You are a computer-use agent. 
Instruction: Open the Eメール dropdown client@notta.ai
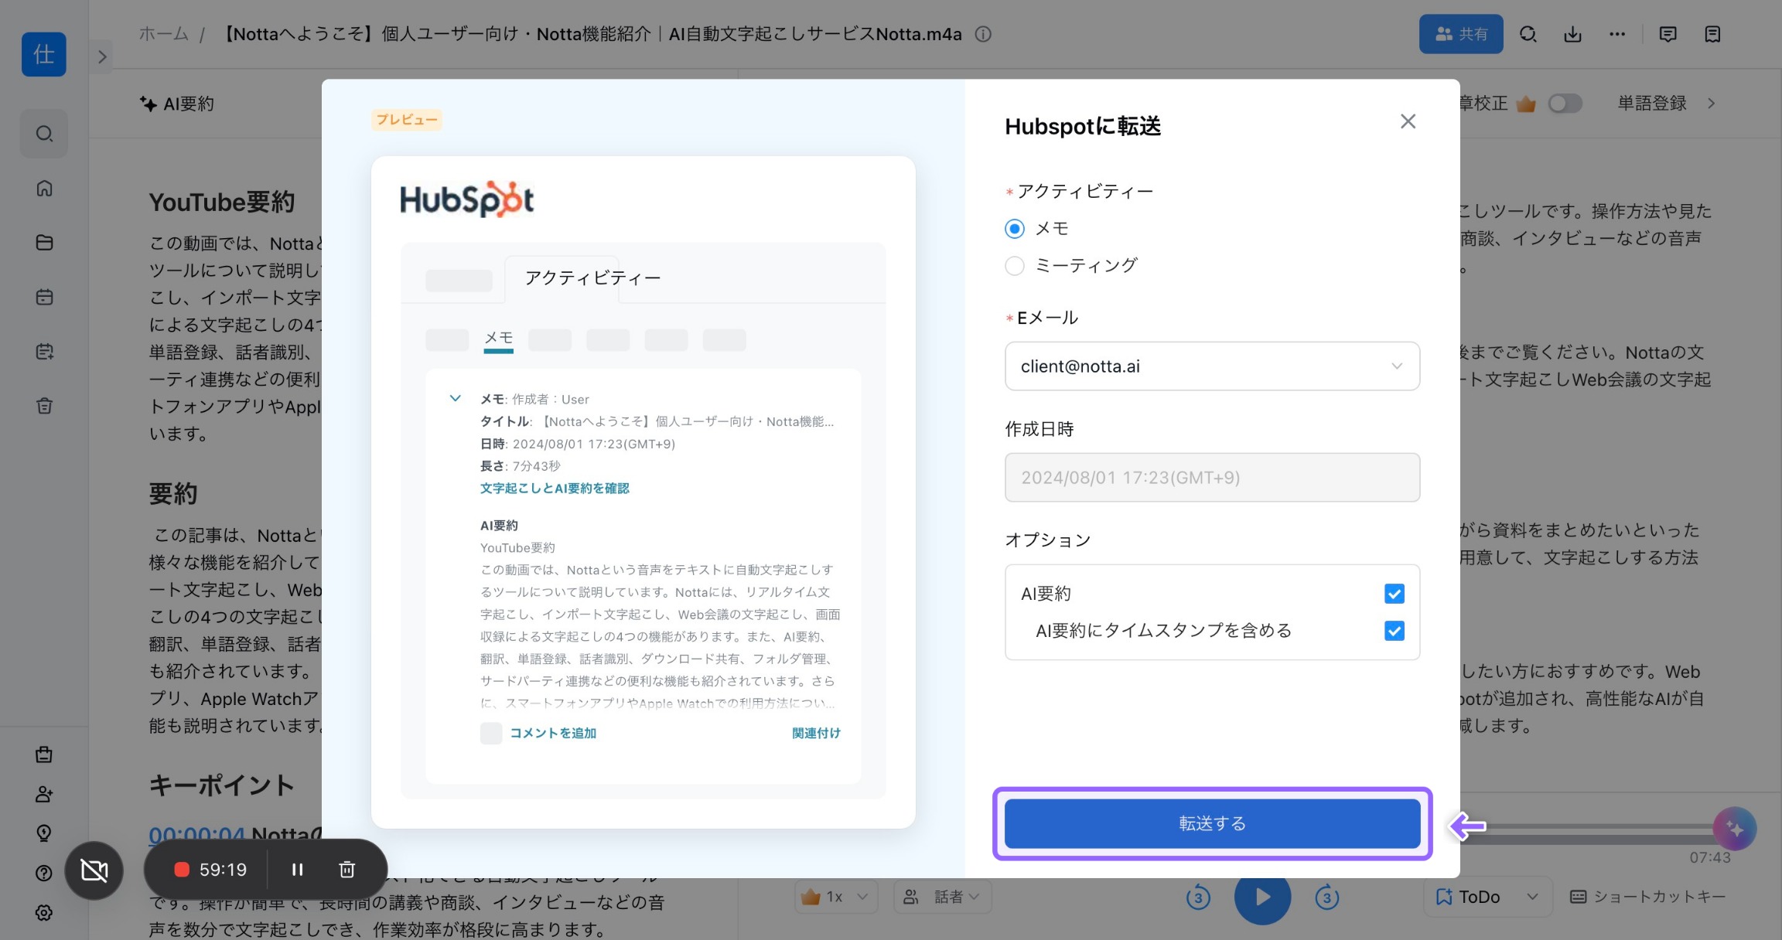coord(1212,366)
